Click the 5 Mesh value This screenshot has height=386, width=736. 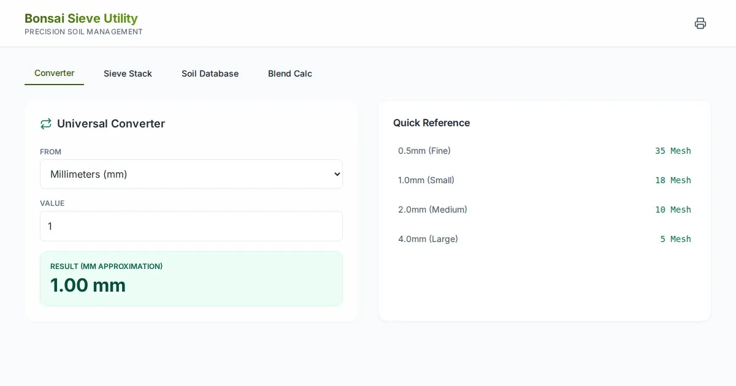[x=675, y=239]
